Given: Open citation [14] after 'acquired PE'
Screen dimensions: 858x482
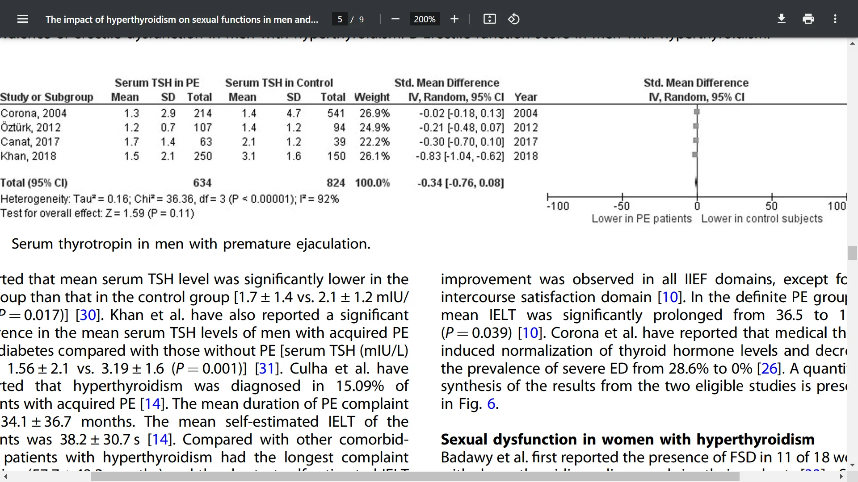Looking at the screenshot, I should pyautogui.click(x=151, y=404).
